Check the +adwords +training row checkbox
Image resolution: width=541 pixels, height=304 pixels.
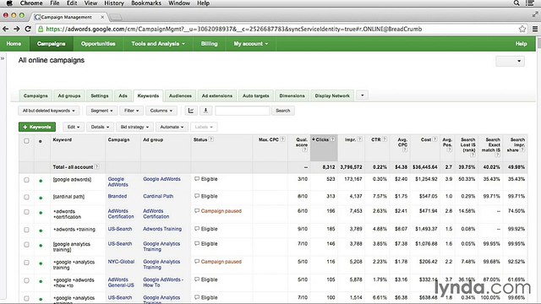pos(26,230)
